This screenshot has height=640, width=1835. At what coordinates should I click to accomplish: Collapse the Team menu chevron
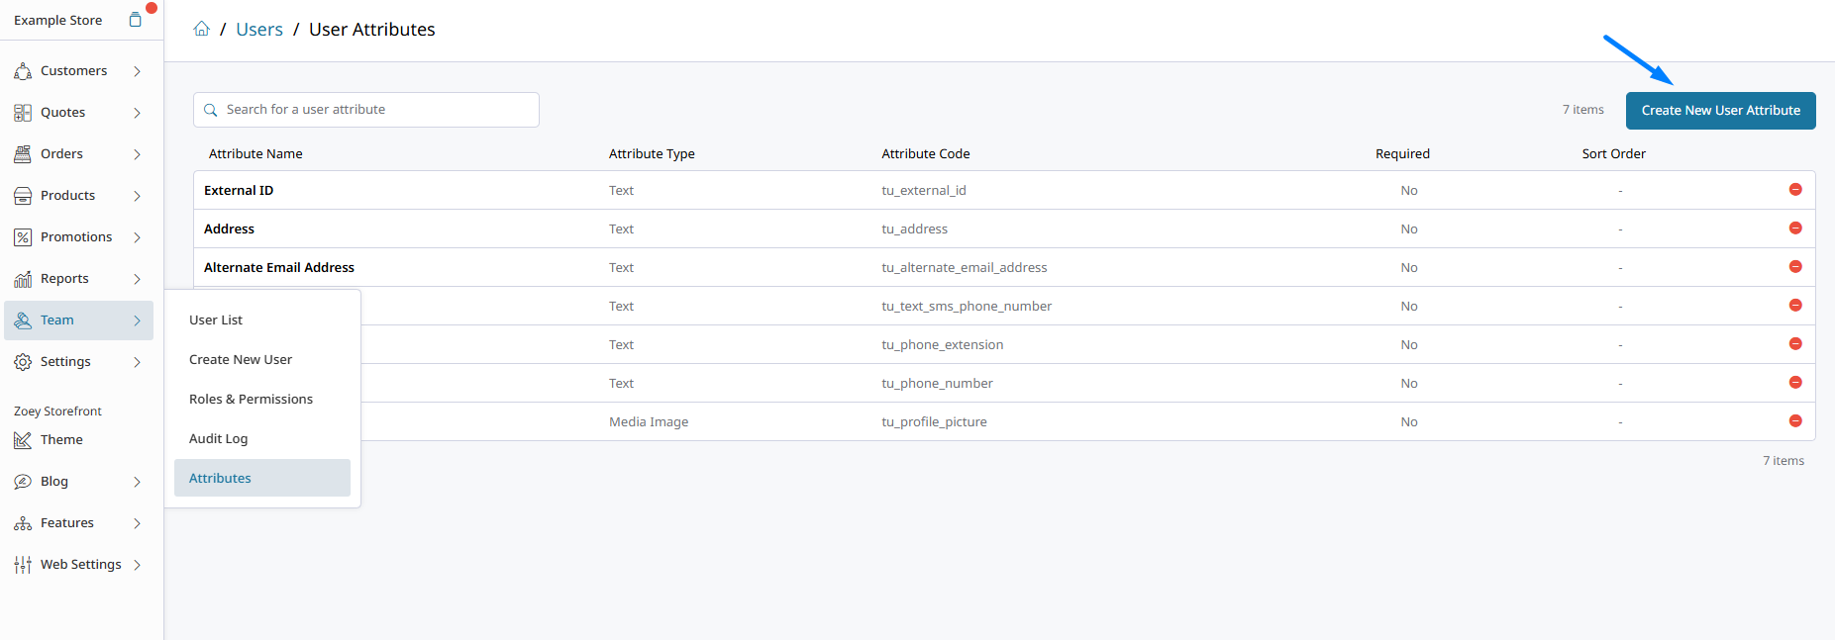coord(138,320)
